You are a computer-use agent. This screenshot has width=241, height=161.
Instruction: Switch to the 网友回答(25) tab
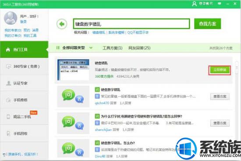pos(139,48)
